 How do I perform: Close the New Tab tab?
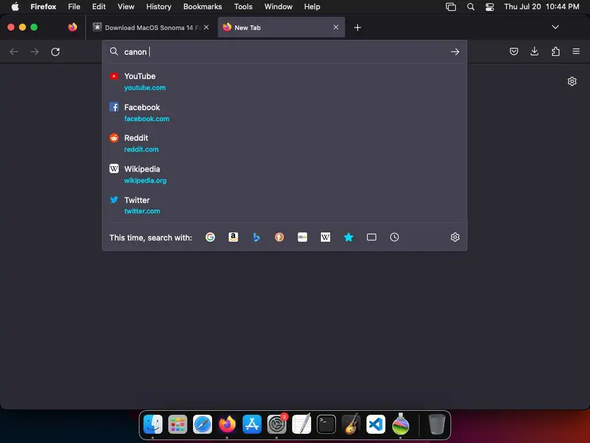[x=336, y=27]
